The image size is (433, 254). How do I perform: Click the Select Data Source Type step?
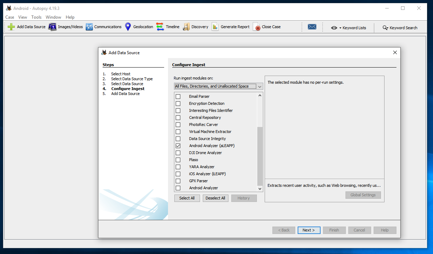pos(132,79)
